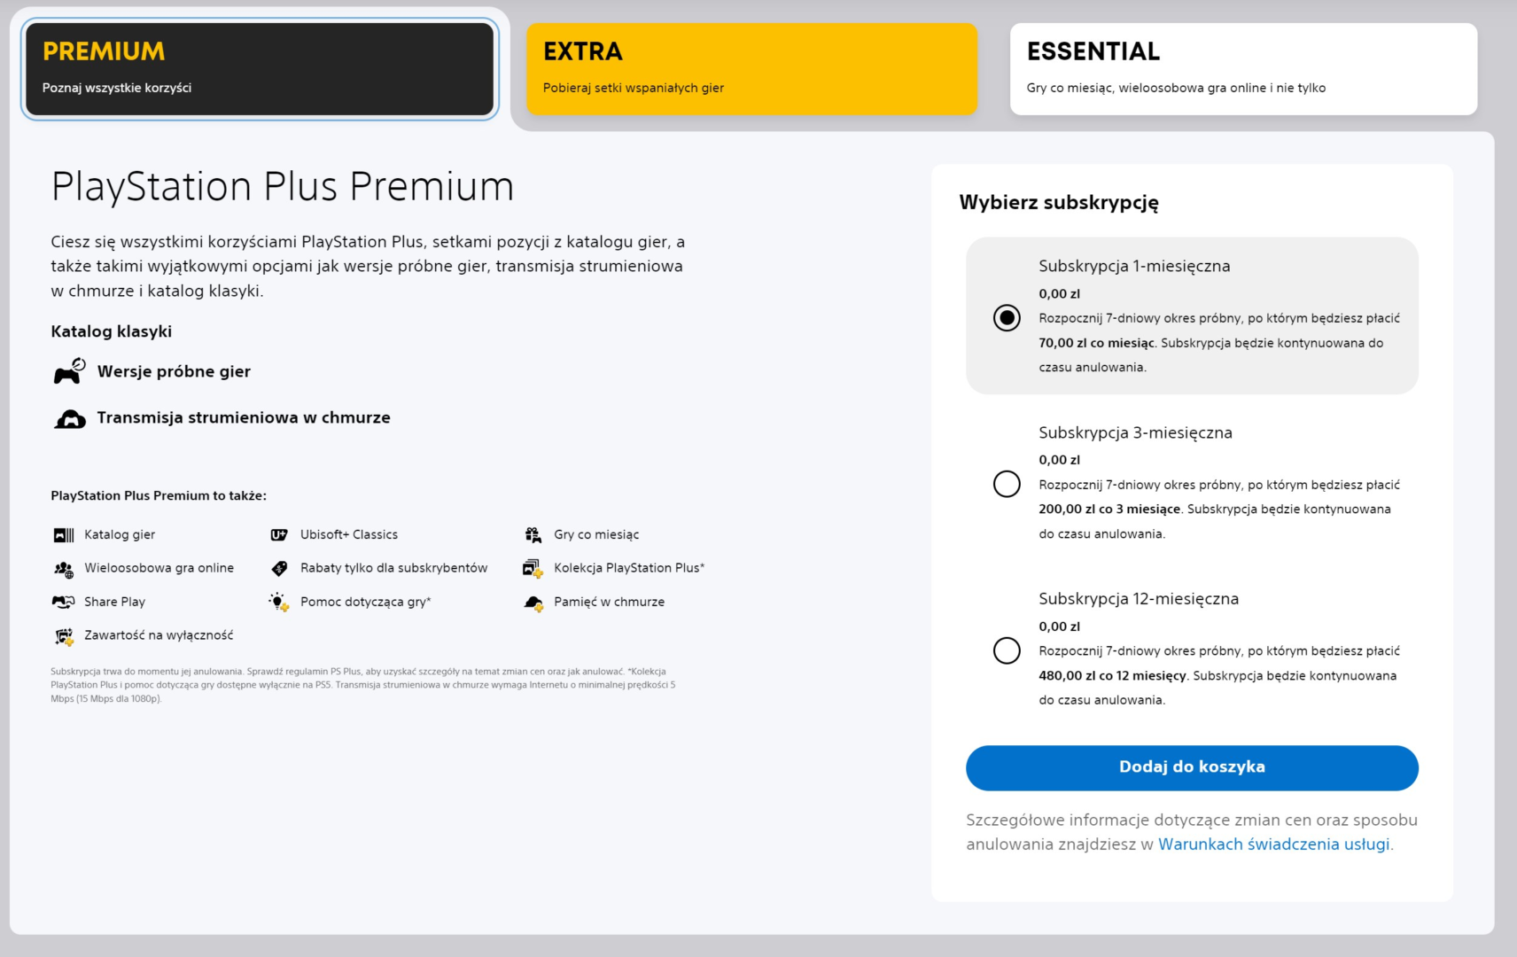Pick the 12-month subscription radio button

[1007, 650]
